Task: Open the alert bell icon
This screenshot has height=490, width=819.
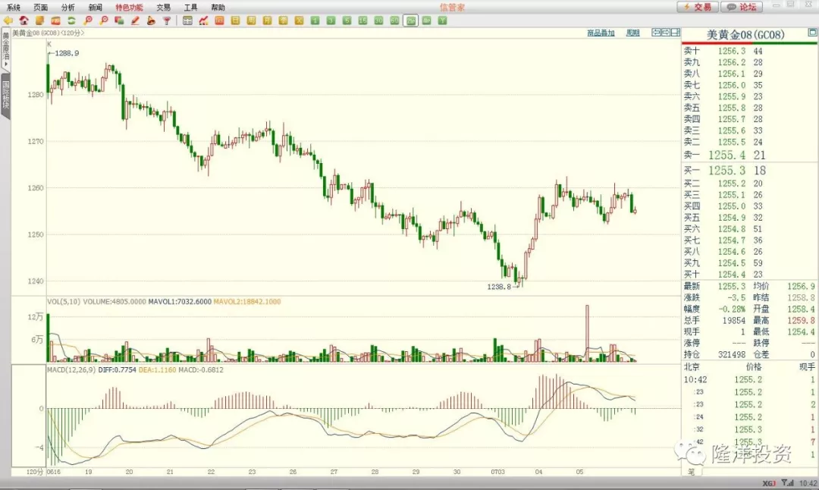Action: [x=151, y=20]
